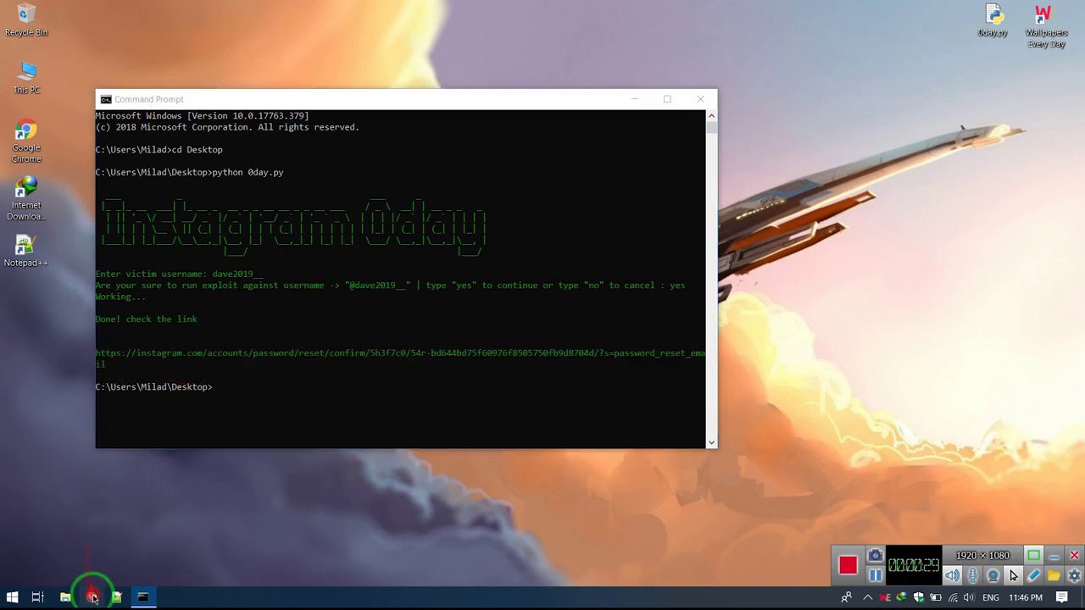Toggle webcam overlay in the recorder toolbar
The height and width of the screenshot is (610, 1085).
(993, 575)
